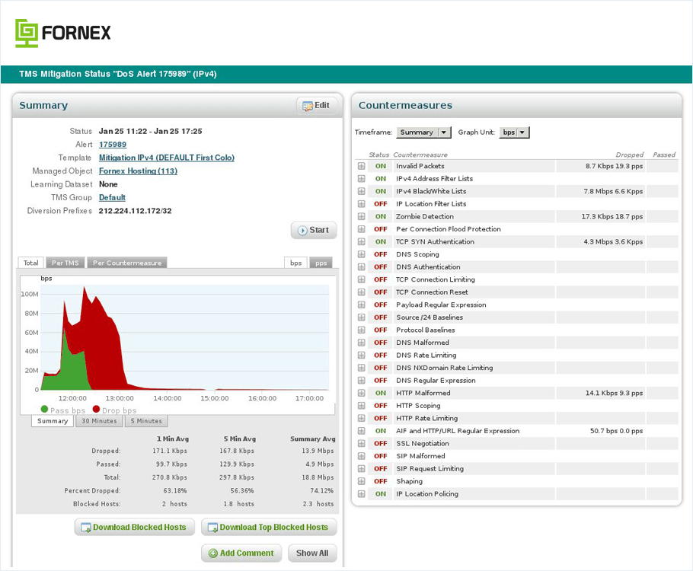This screenshot has width=693, height=571.
Task: Click the Dropped column header
Action: pos(629,155)
